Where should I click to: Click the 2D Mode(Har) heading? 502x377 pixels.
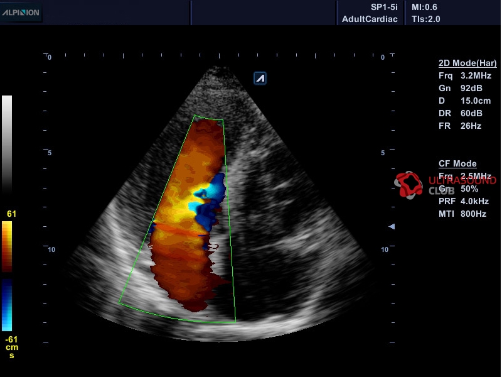467,63
